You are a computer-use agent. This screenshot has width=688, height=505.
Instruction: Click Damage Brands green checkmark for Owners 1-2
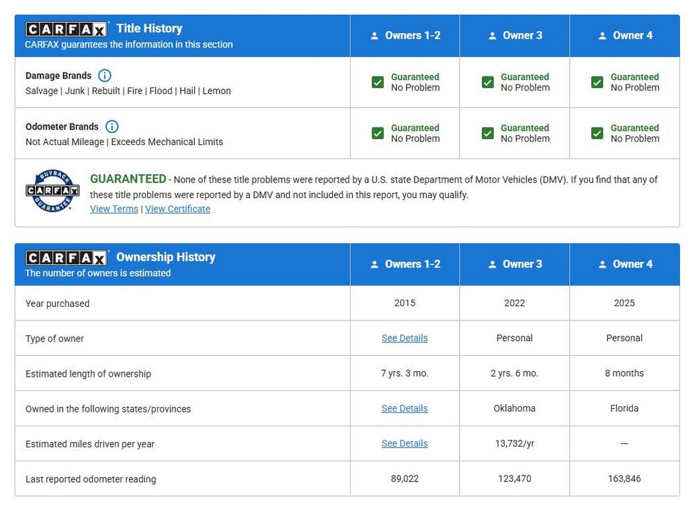(x=378, y=82)
